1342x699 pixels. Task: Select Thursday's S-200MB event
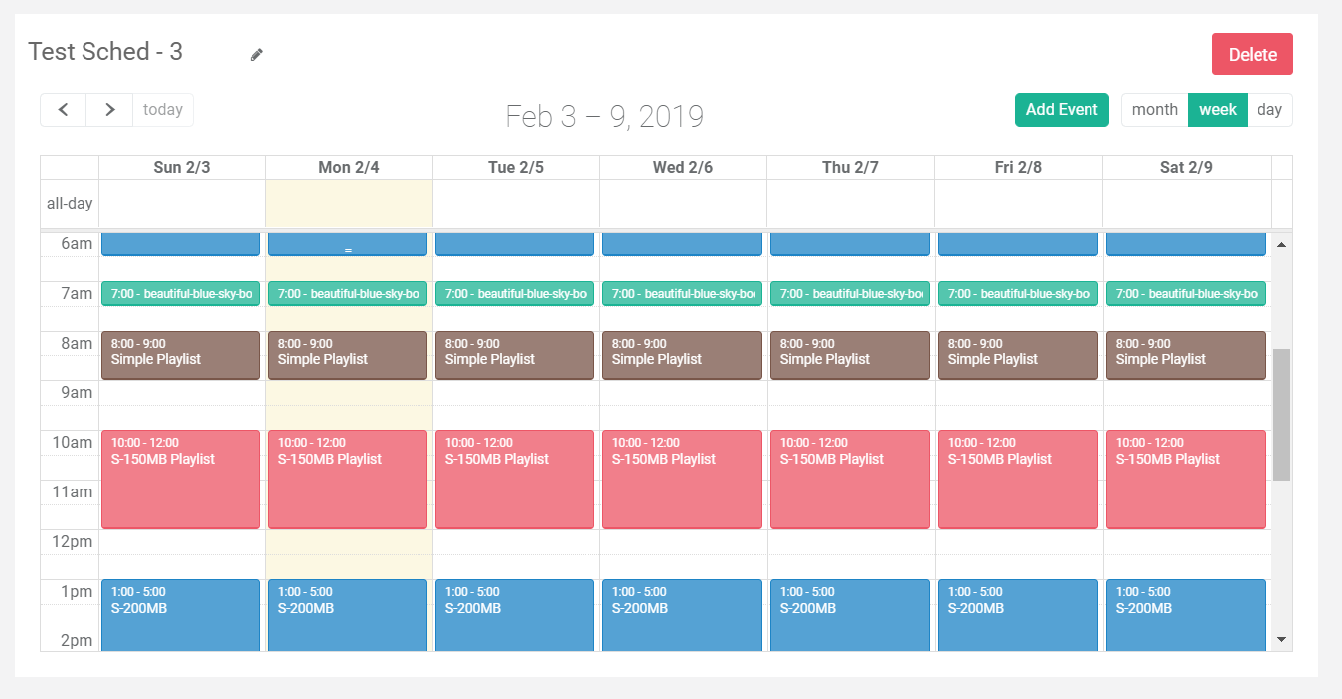849,615
